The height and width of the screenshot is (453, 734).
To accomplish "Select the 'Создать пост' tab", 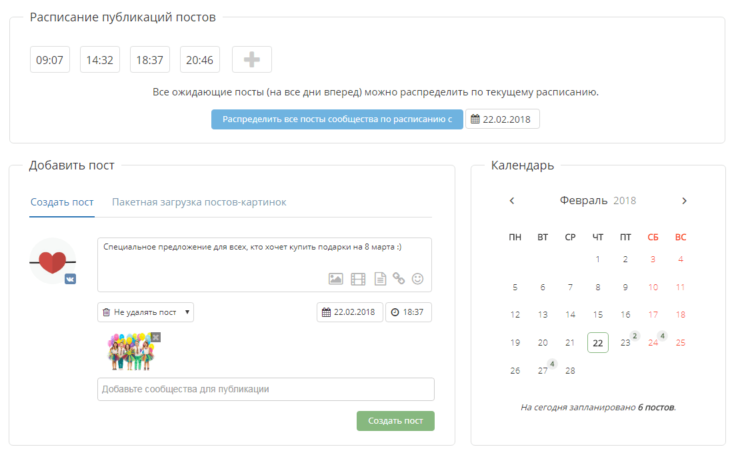I will (62, 202).
